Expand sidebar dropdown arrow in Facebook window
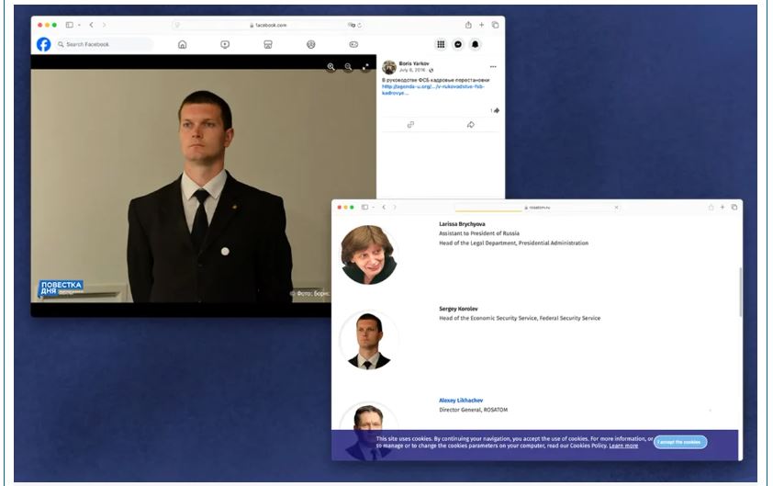 coord(79,25)
